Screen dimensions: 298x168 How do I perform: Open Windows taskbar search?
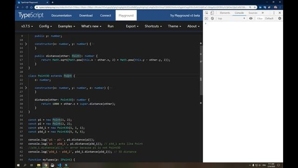coord(25,165)
